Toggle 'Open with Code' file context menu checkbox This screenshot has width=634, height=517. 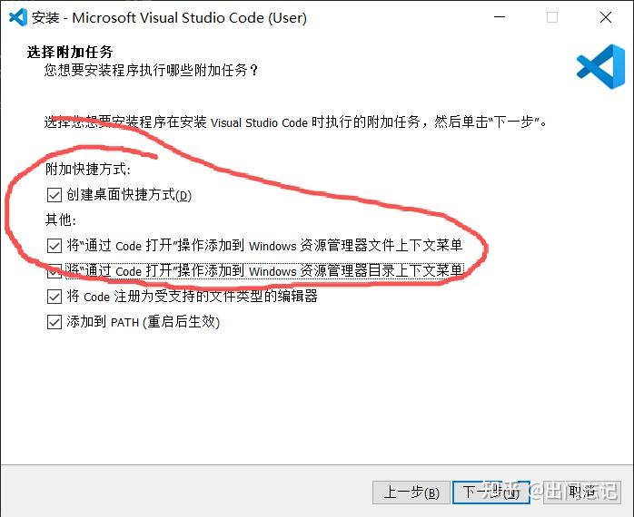click(54, 246)
